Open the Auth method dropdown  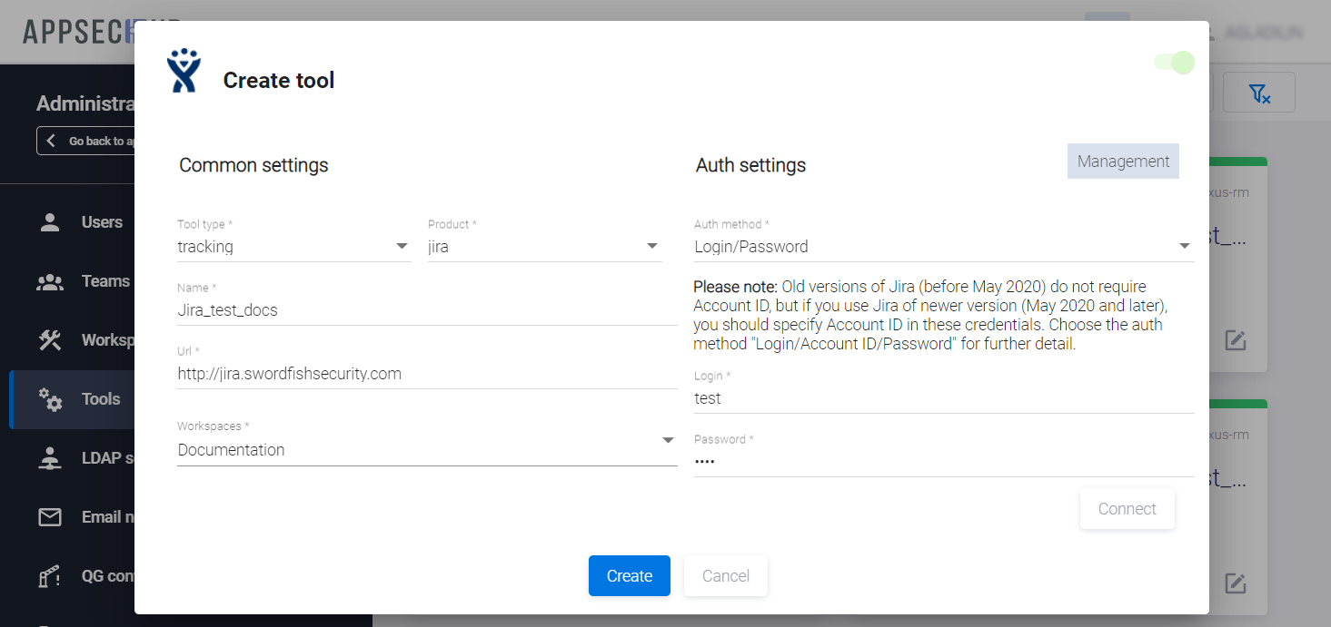(x=942, y=247)
